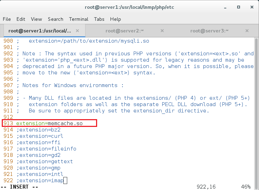Screen dimensions: 259x190
Task: Open the Help menu
Action: 115,19
